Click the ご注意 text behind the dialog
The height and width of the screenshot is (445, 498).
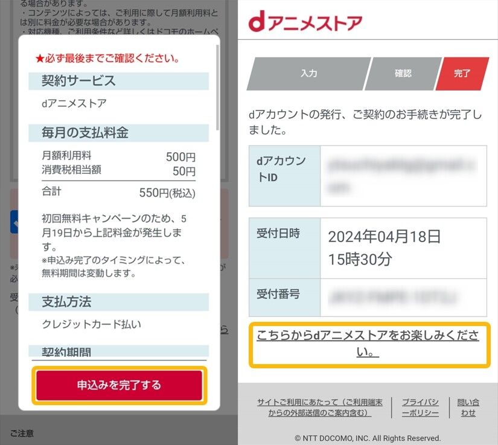point(22,434)
